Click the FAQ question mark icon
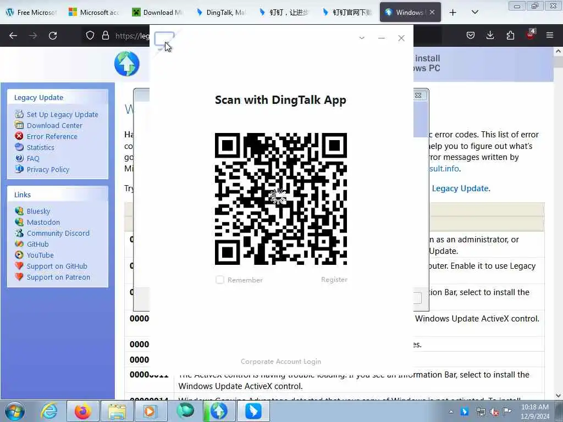Image resolution: width=563 pixels, height=422 pixels. point(19,158)
